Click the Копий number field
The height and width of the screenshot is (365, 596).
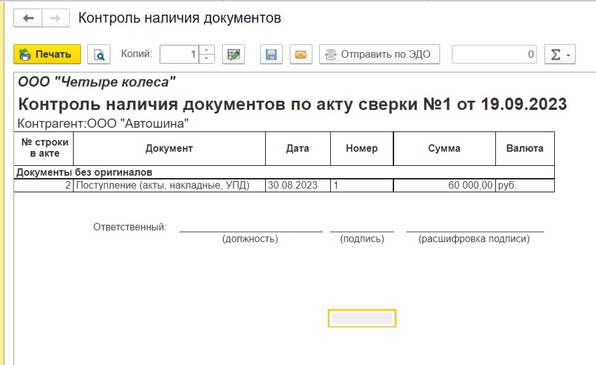(179, 55)
